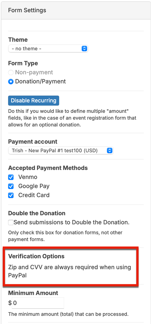Image resolution: width=151 pixels, height=324 pixels.
Task: Click the Donation/Payment label text
Action: pyautogui.click(x=40, y=81)
